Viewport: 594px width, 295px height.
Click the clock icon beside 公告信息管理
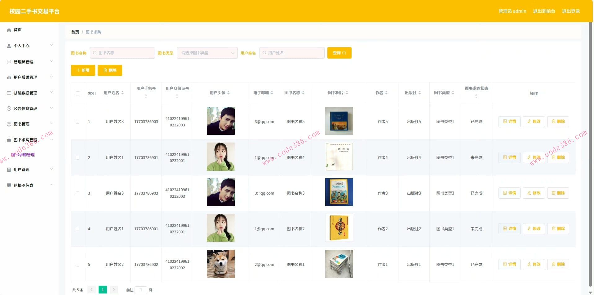coord(9,108)
